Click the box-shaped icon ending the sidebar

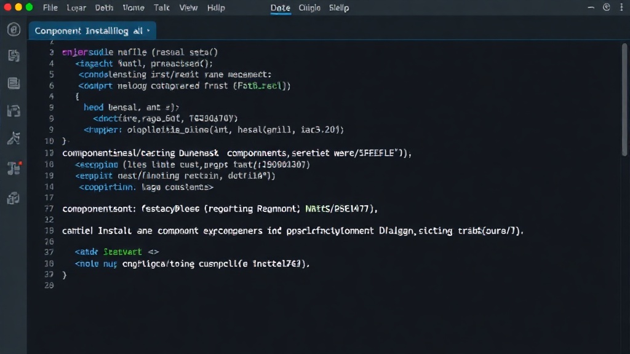(x=14, y=198)
